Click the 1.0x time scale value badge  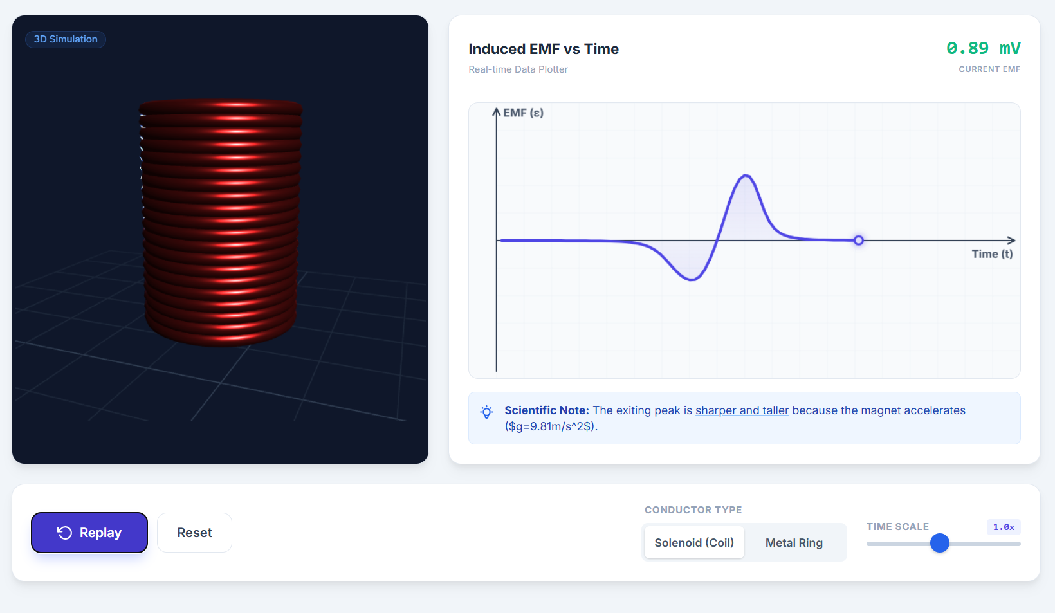pyautogui.click(x=1004, y=527)
